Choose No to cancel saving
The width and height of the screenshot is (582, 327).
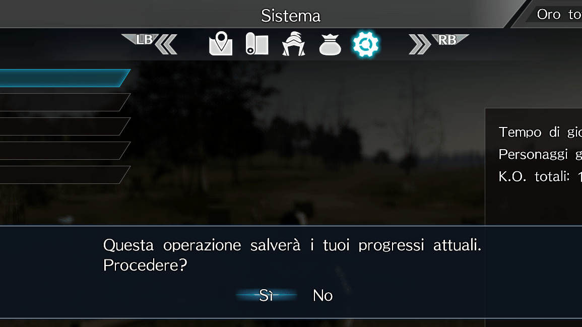322,295
